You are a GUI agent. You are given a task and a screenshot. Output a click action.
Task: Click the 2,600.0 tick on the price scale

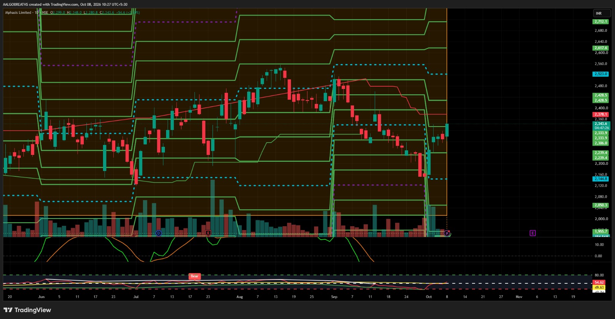click(601, 53)
